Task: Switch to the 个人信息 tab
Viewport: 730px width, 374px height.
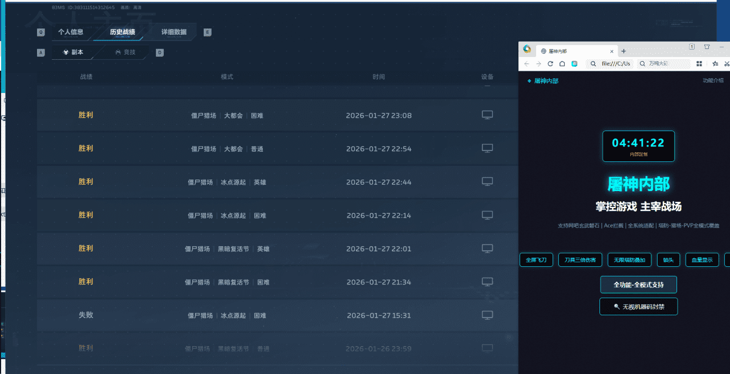Action: coord(72,32)
